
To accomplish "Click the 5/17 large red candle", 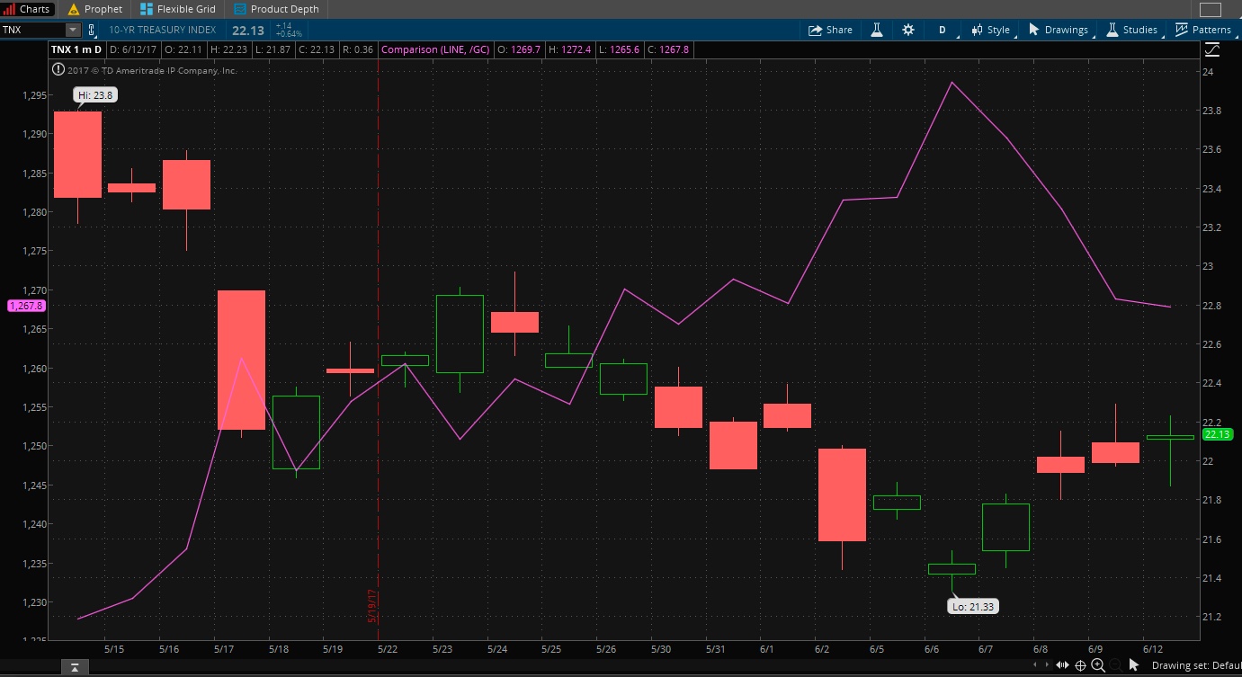I will (242, 360).
